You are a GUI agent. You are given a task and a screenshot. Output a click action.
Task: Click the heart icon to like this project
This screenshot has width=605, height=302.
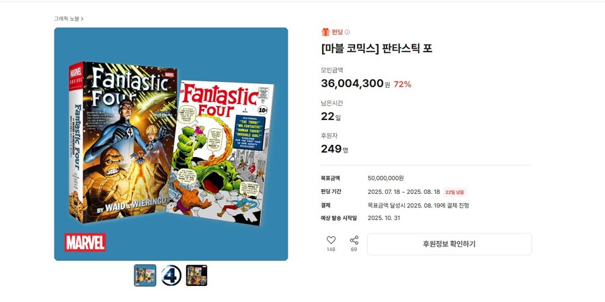tap(331, 240)
